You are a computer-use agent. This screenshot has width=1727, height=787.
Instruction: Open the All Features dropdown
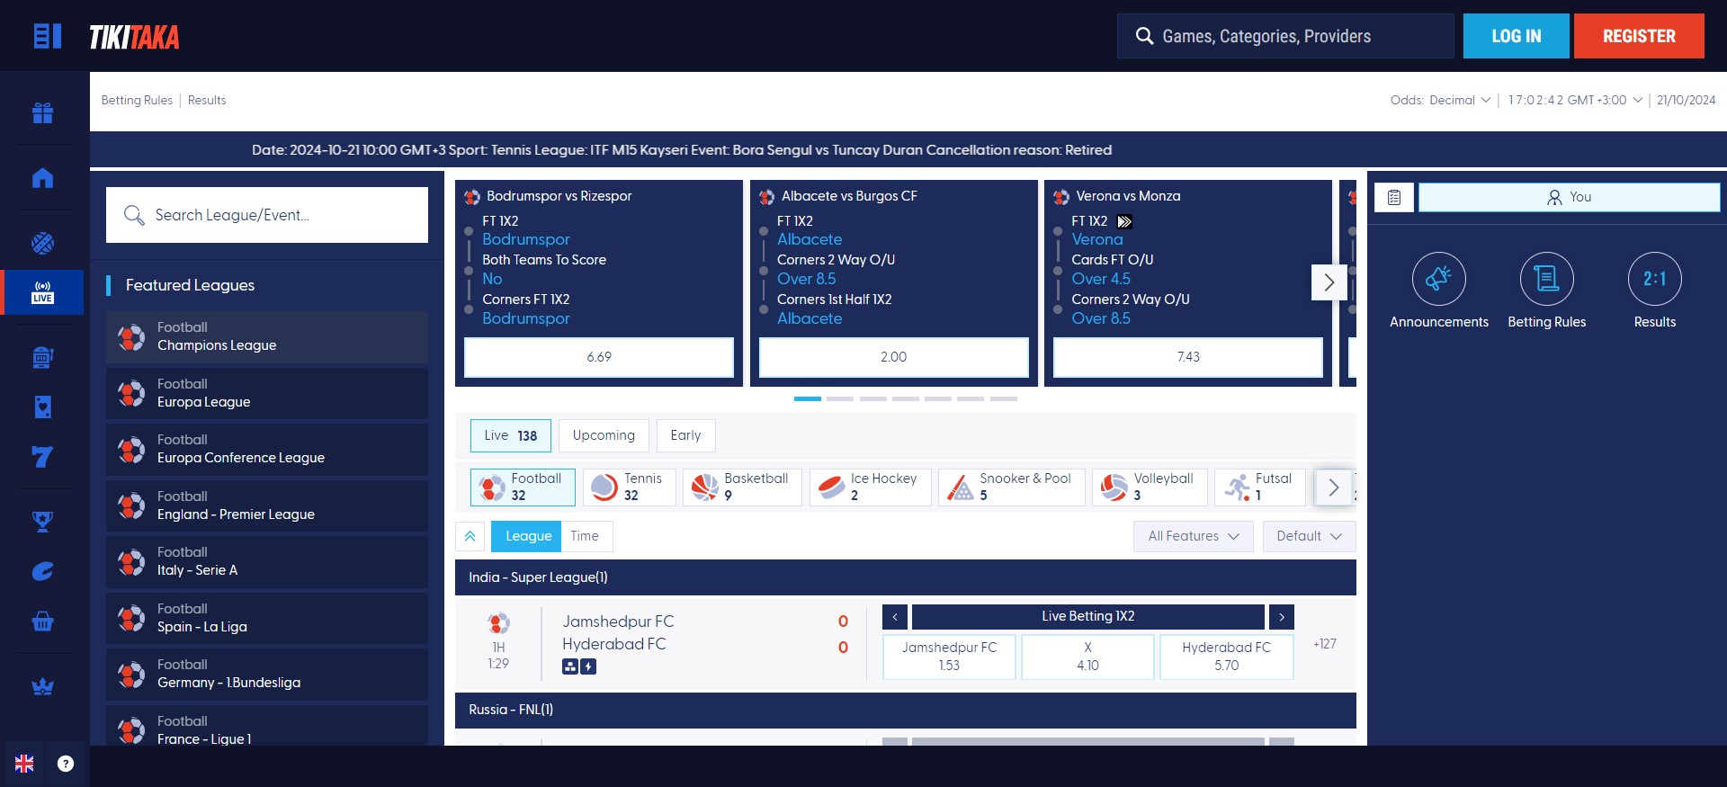coord(1193,536)
